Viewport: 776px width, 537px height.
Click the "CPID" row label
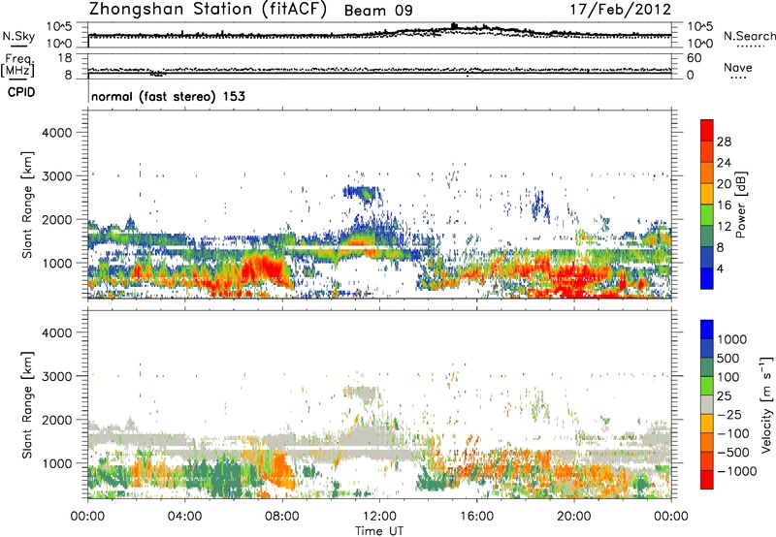pyautogui.click(x=21, y=92)
